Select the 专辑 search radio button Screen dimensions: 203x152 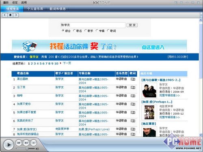click(97, 30)
